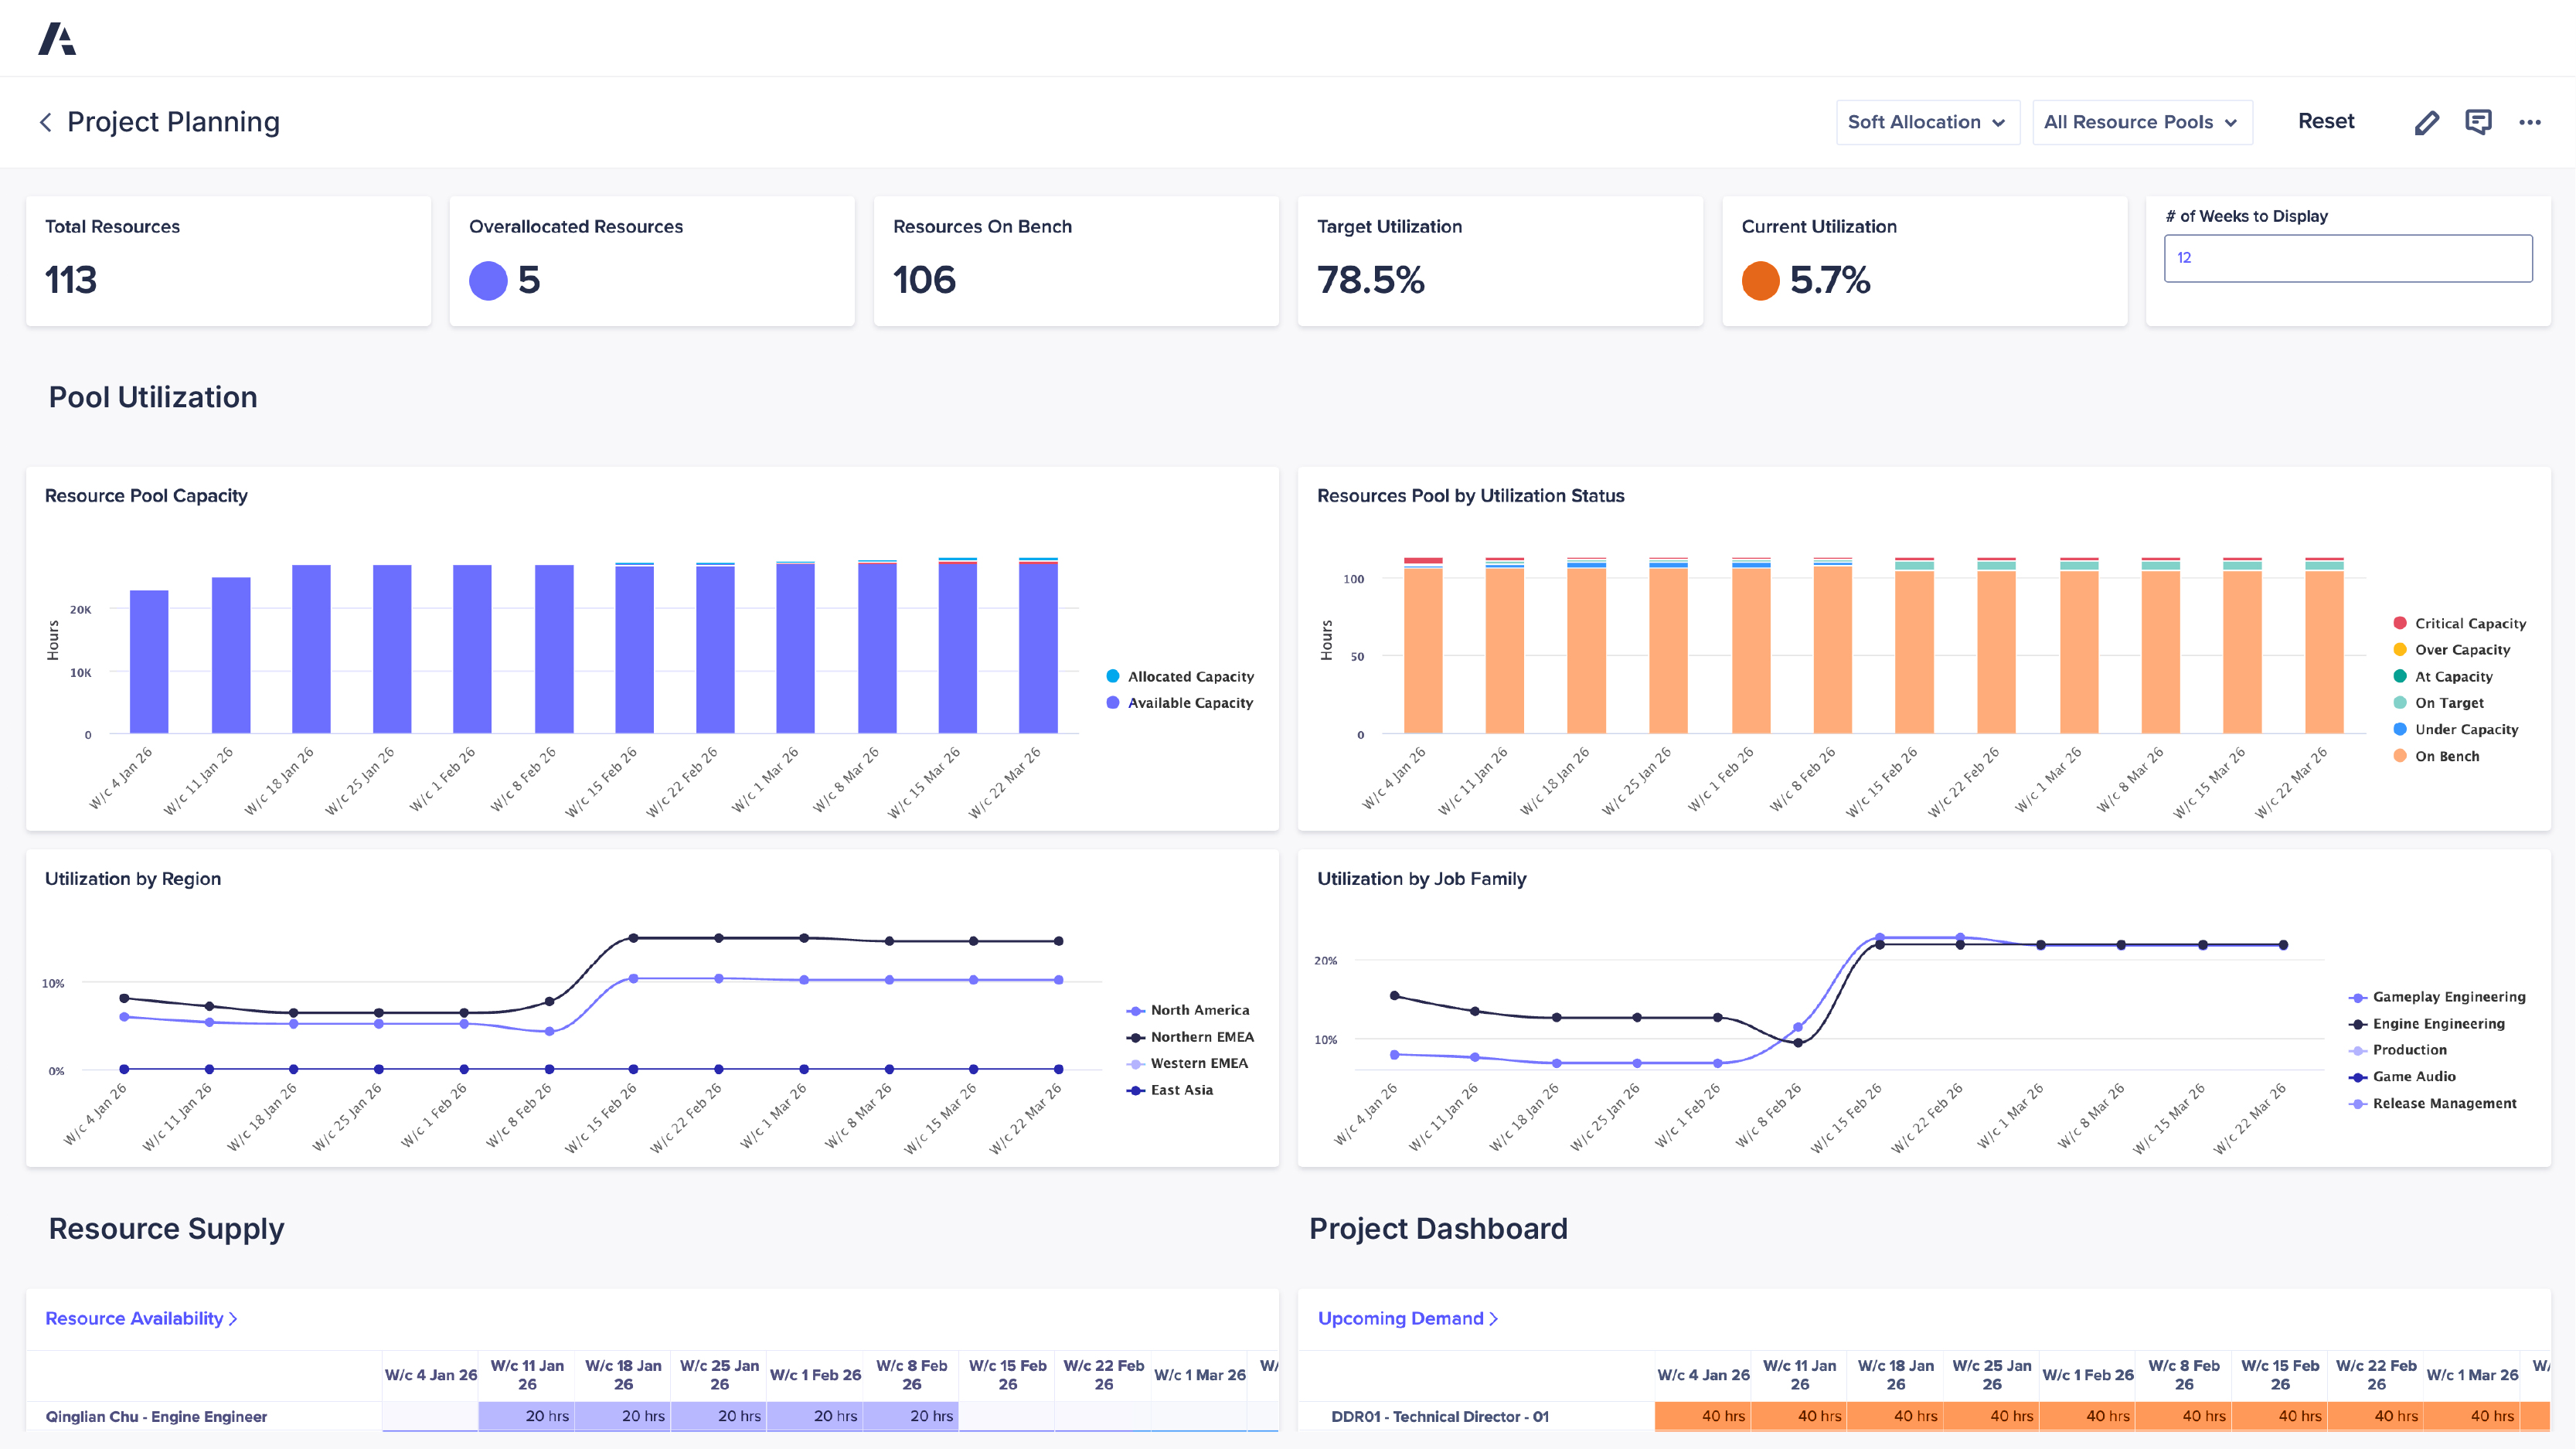
Task: Open the Resource Availability link
Action: [x=135, y=1318]
